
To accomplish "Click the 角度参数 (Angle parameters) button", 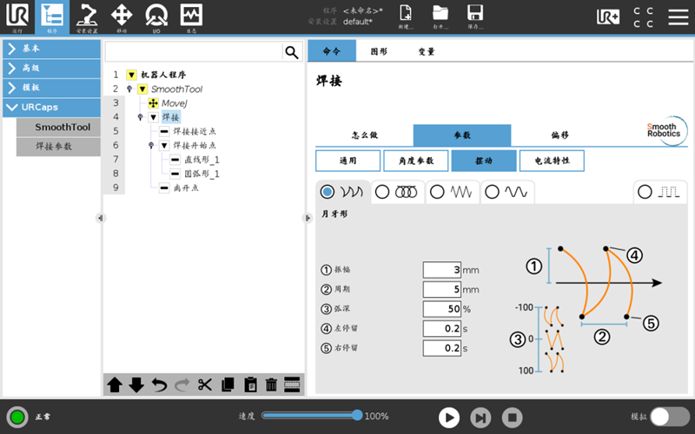I will pyautogui.click(x=415, y=161).
